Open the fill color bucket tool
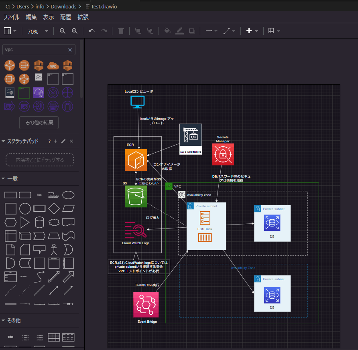 point(168,30)
